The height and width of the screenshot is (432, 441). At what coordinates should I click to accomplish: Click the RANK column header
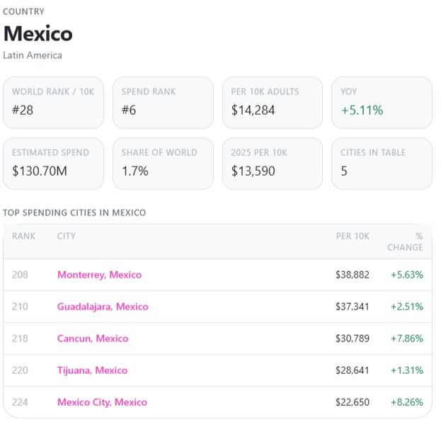[23, 236]
